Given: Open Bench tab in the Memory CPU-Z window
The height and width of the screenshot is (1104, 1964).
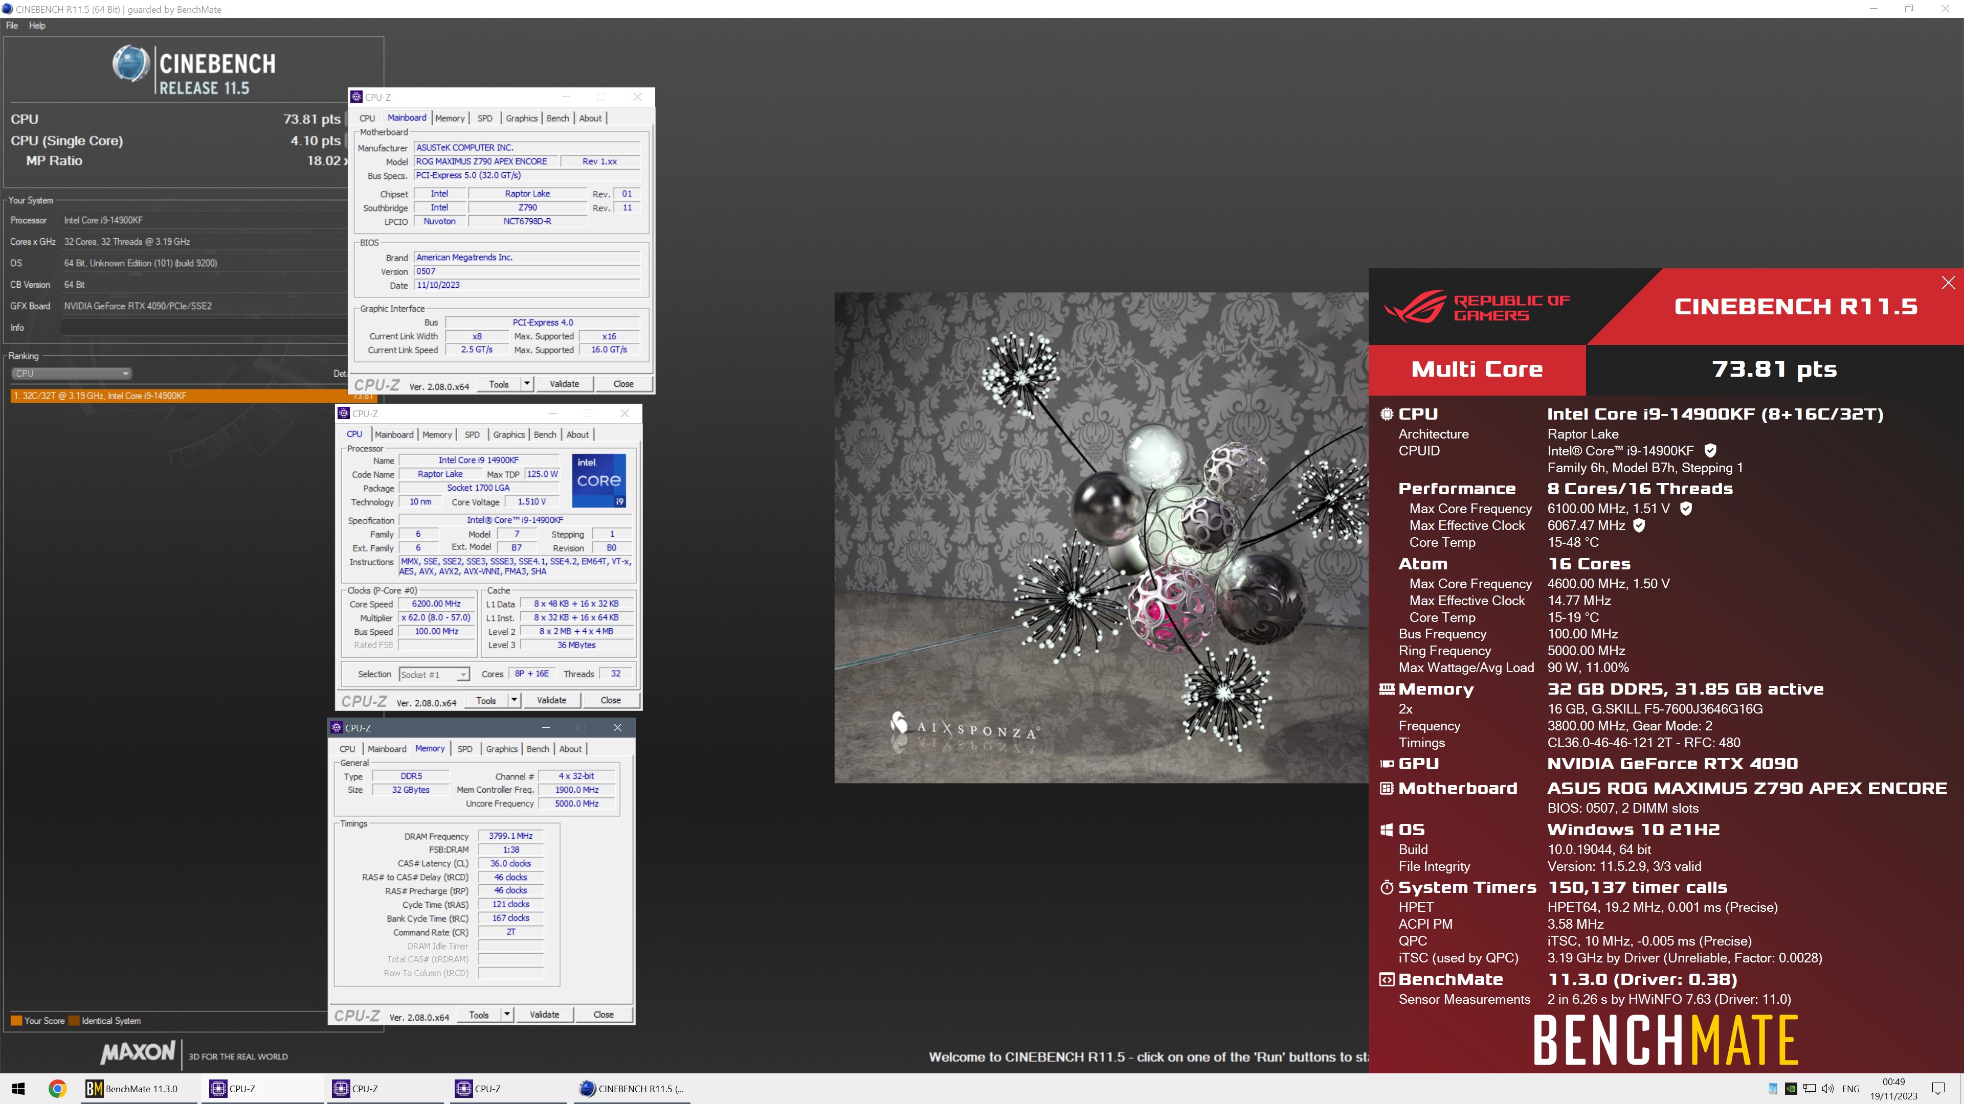Looking at the screenshot, I should (538, 749).
